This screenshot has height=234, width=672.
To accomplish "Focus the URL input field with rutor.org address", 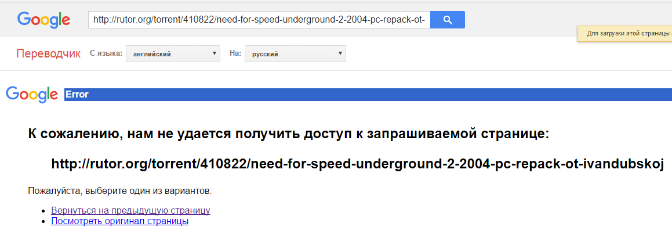I will coord(259,20).
